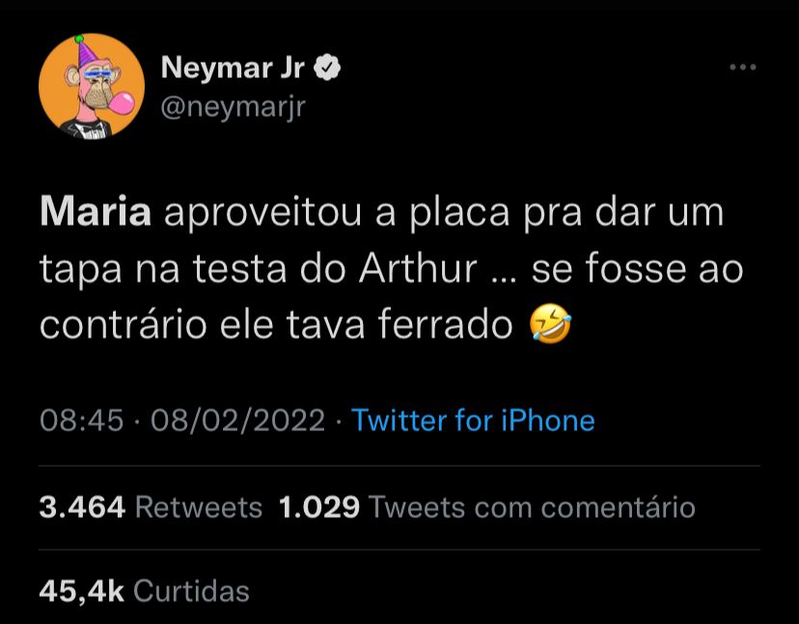Image resolution: width=799 pixels, height=624 pixels.
Task: Click the blue verified badge icon
Action: 329,68
